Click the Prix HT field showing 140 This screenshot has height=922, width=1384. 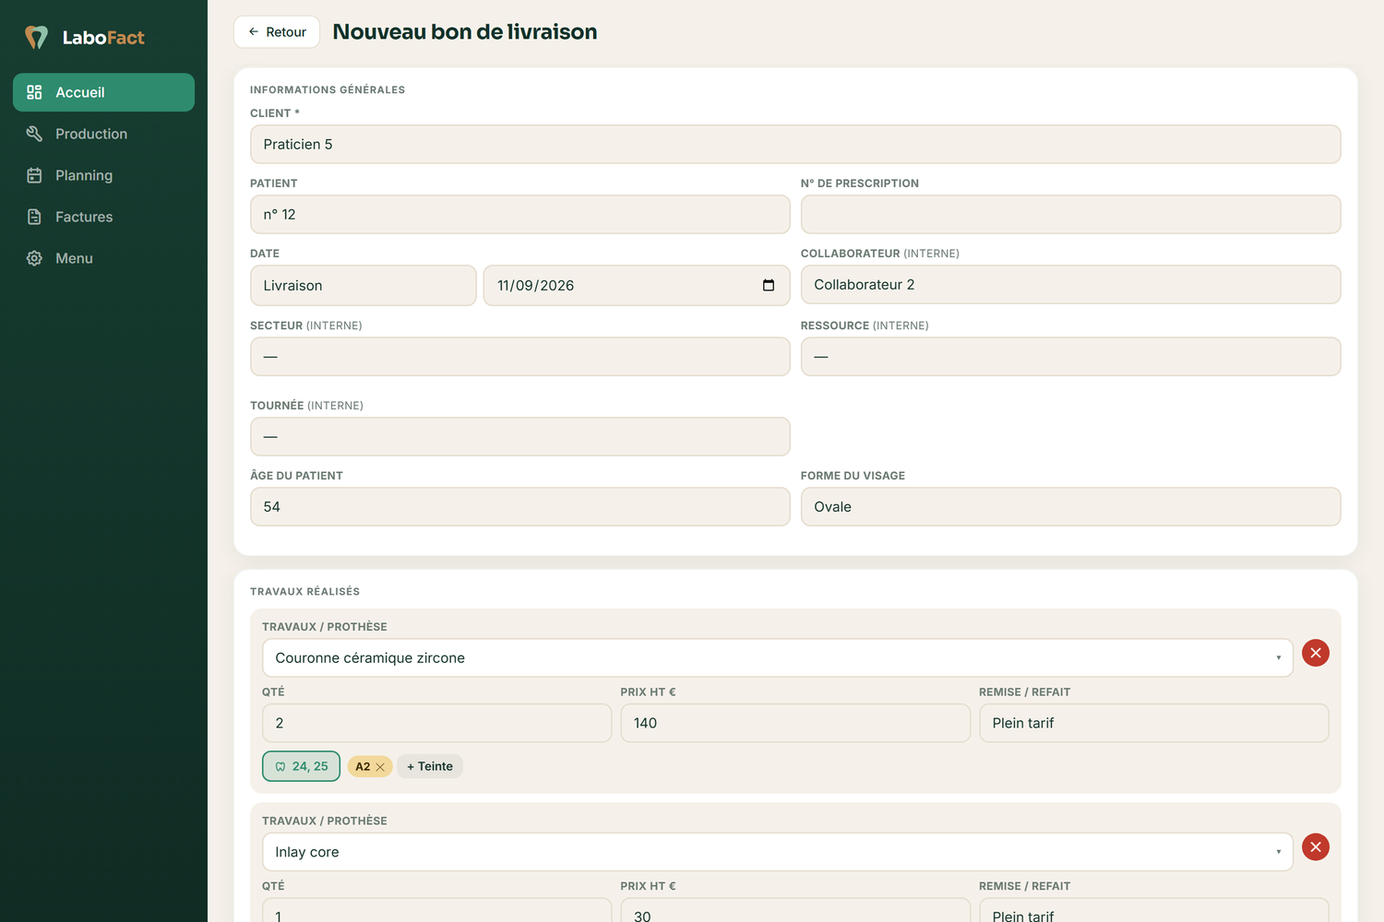coord(795,723)
